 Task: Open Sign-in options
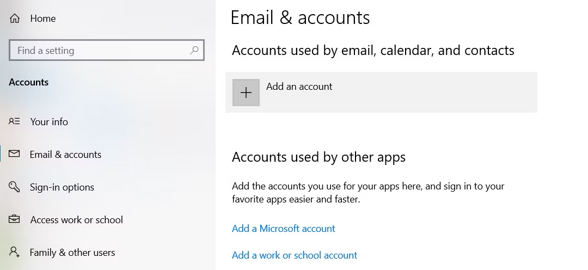pos(62,187)
